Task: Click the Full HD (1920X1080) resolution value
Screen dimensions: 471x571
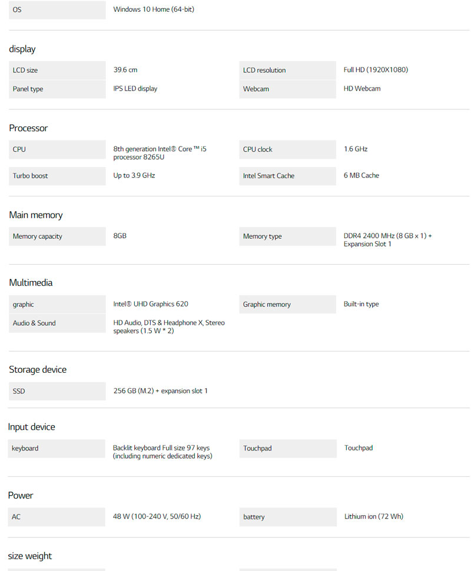Action: (376, 70)
